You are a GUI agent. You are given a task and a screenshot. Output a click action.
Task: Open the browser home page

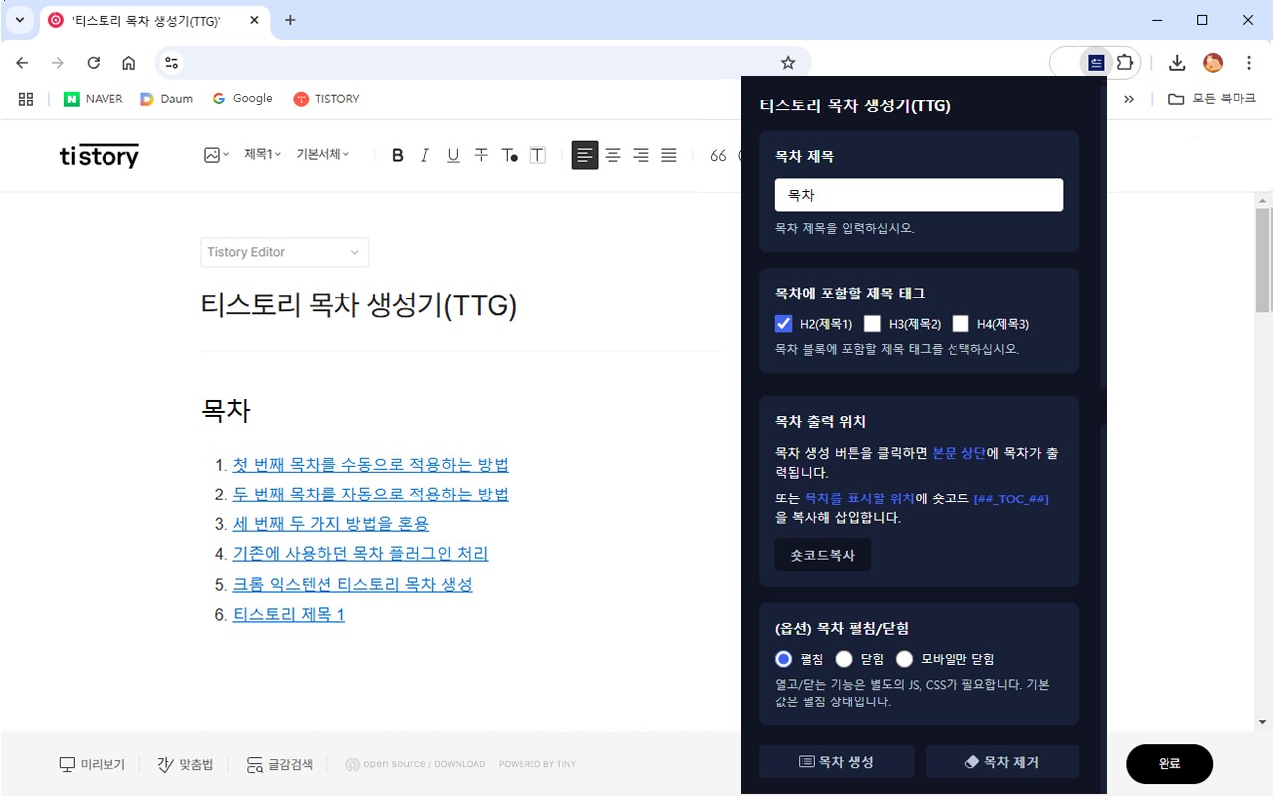click(x=129, y=63)
